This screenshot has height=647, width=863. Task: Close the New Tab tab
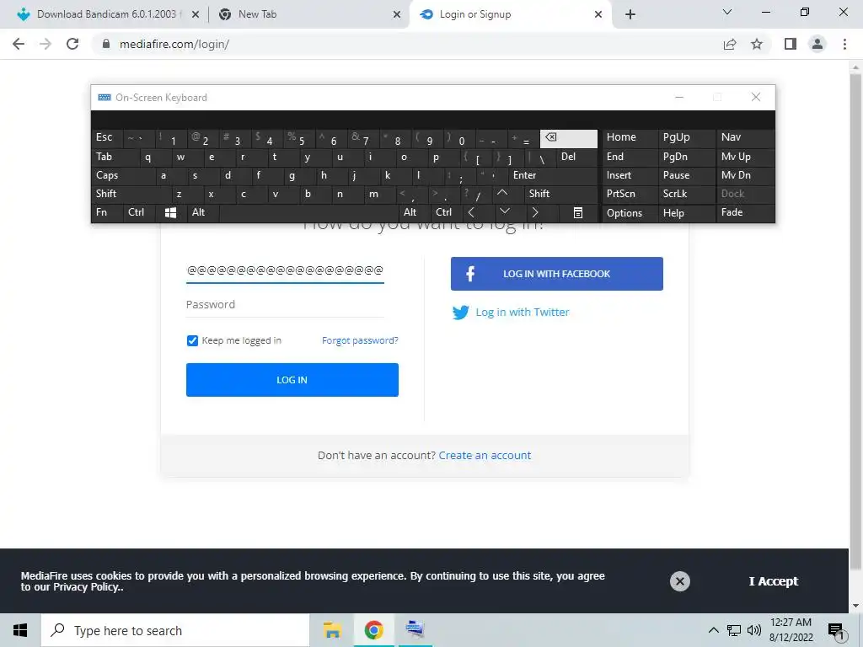tap(397, 15)
